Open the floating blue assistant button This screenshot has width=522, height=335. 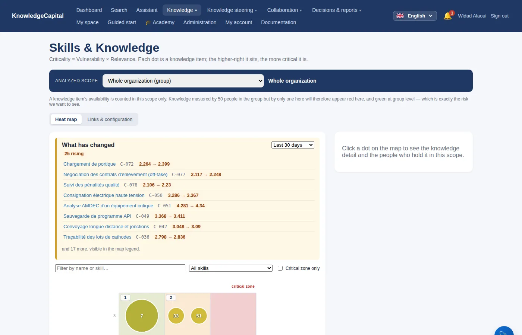(504, 331)
